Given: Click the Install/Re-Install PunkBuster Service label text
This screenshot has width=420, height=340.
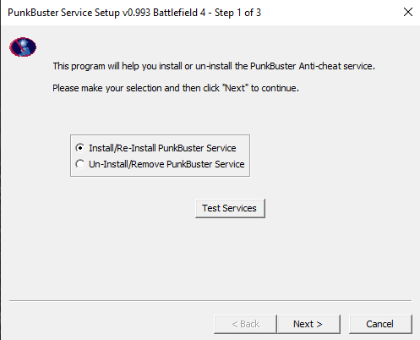Looking at the screenshot, I should [x=162, y=148].
